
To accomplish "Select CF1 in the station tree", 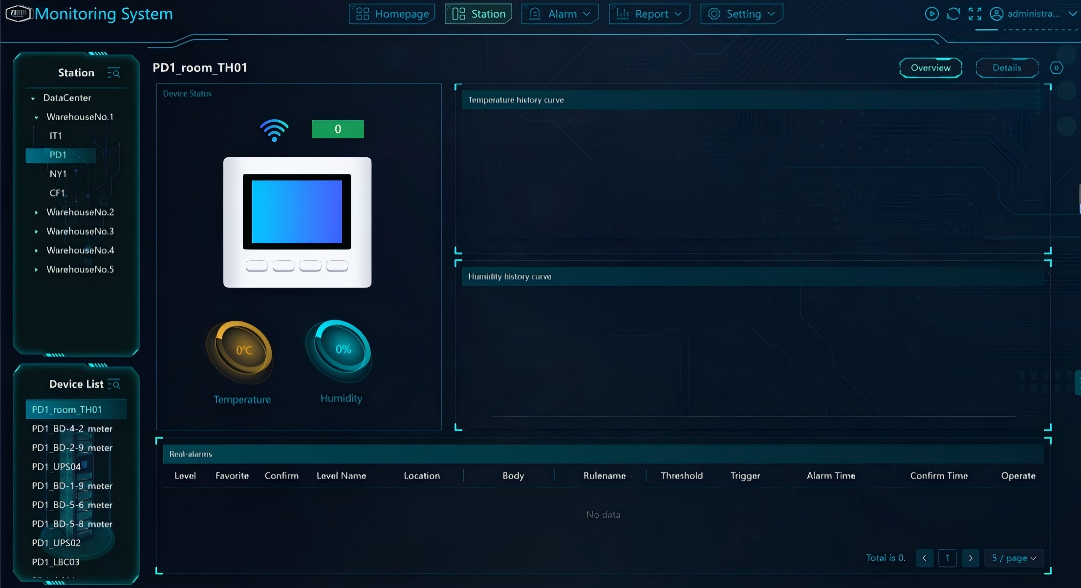I will click(57, 193).
